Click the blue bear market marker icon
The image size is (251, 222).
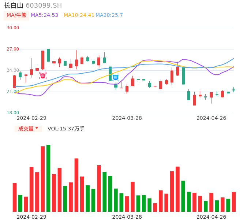pos(116,77)
